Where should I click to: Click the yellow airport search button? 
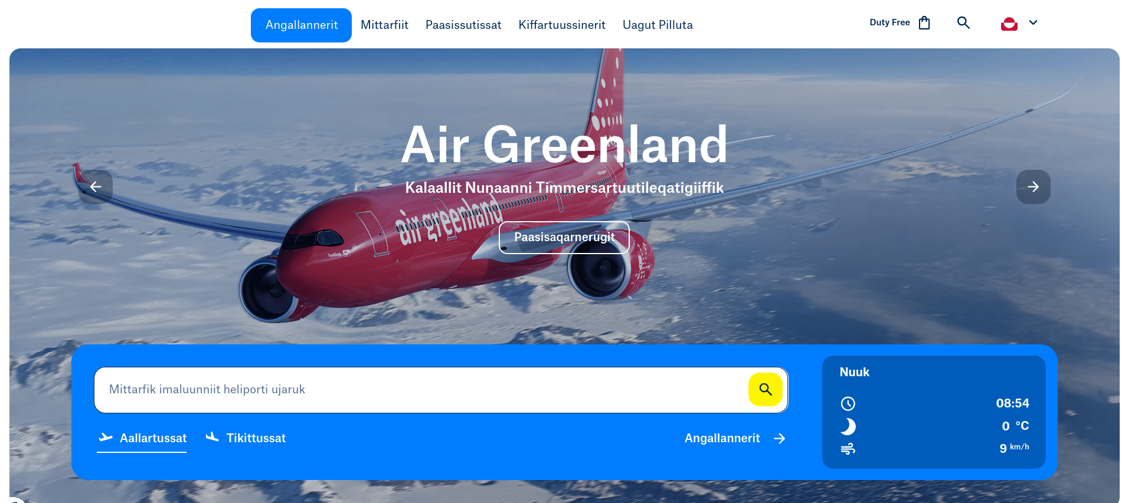[x=766, y=389]
